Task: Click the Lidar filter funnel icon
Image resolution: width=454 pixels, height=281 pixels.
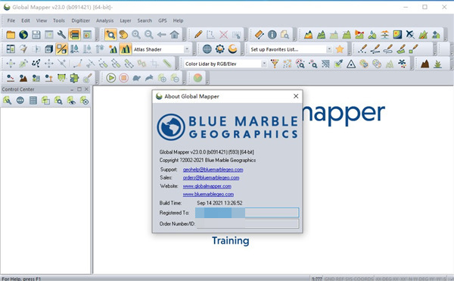Action: point(275,64)
